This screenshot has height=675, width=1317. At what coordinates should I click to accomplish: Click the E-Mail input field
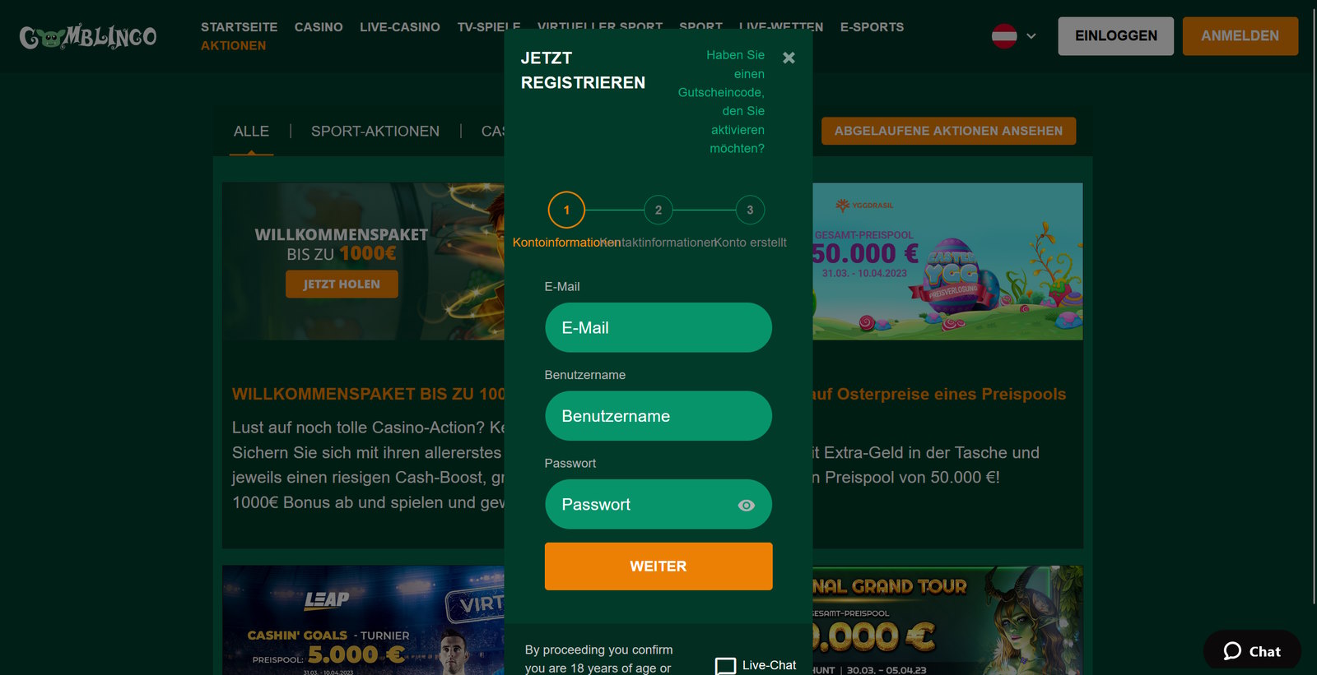[x=658, y=327]
